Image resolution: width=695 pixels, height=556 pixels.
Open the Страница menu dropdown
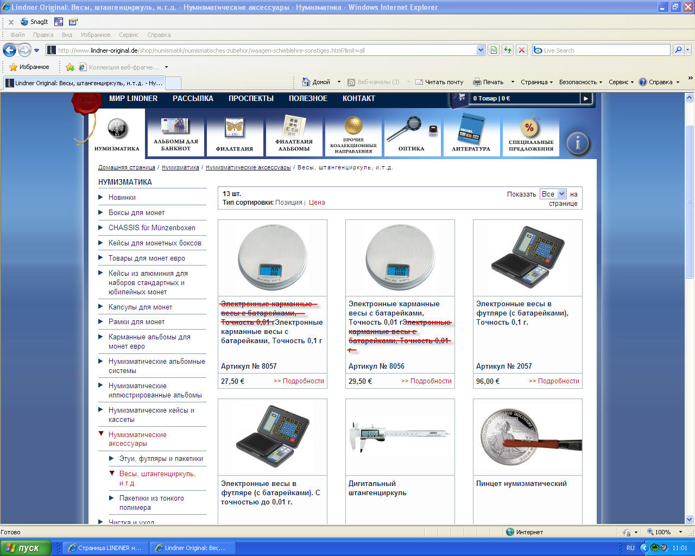[x=536, y=82]
